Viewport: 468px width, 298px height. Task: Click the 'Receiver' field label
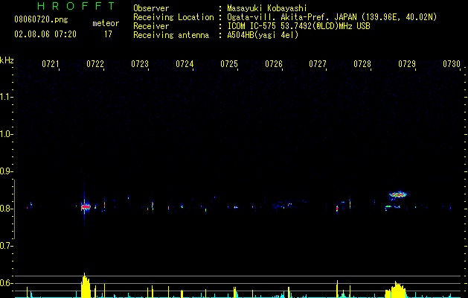(x=151, y=26)
